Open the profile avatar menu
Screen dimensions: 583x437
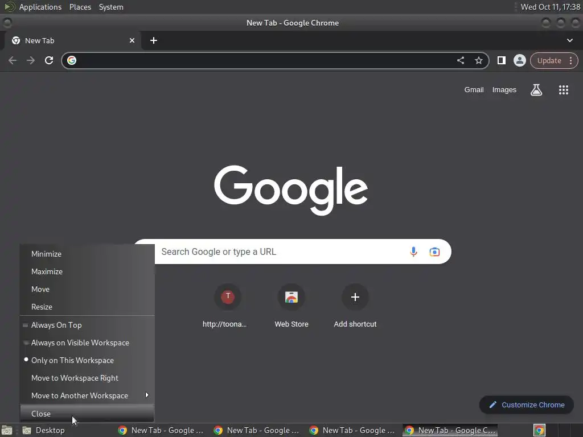point(519,60)
